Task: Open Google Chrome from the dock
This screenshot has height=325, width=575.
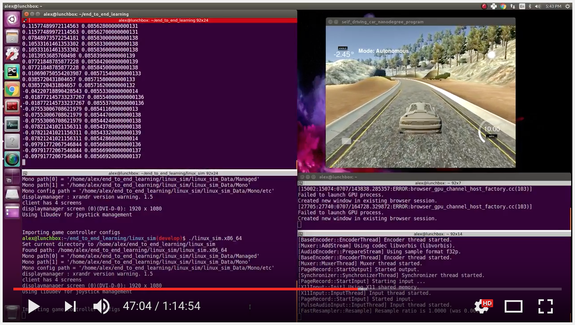Action: [12, 89]
